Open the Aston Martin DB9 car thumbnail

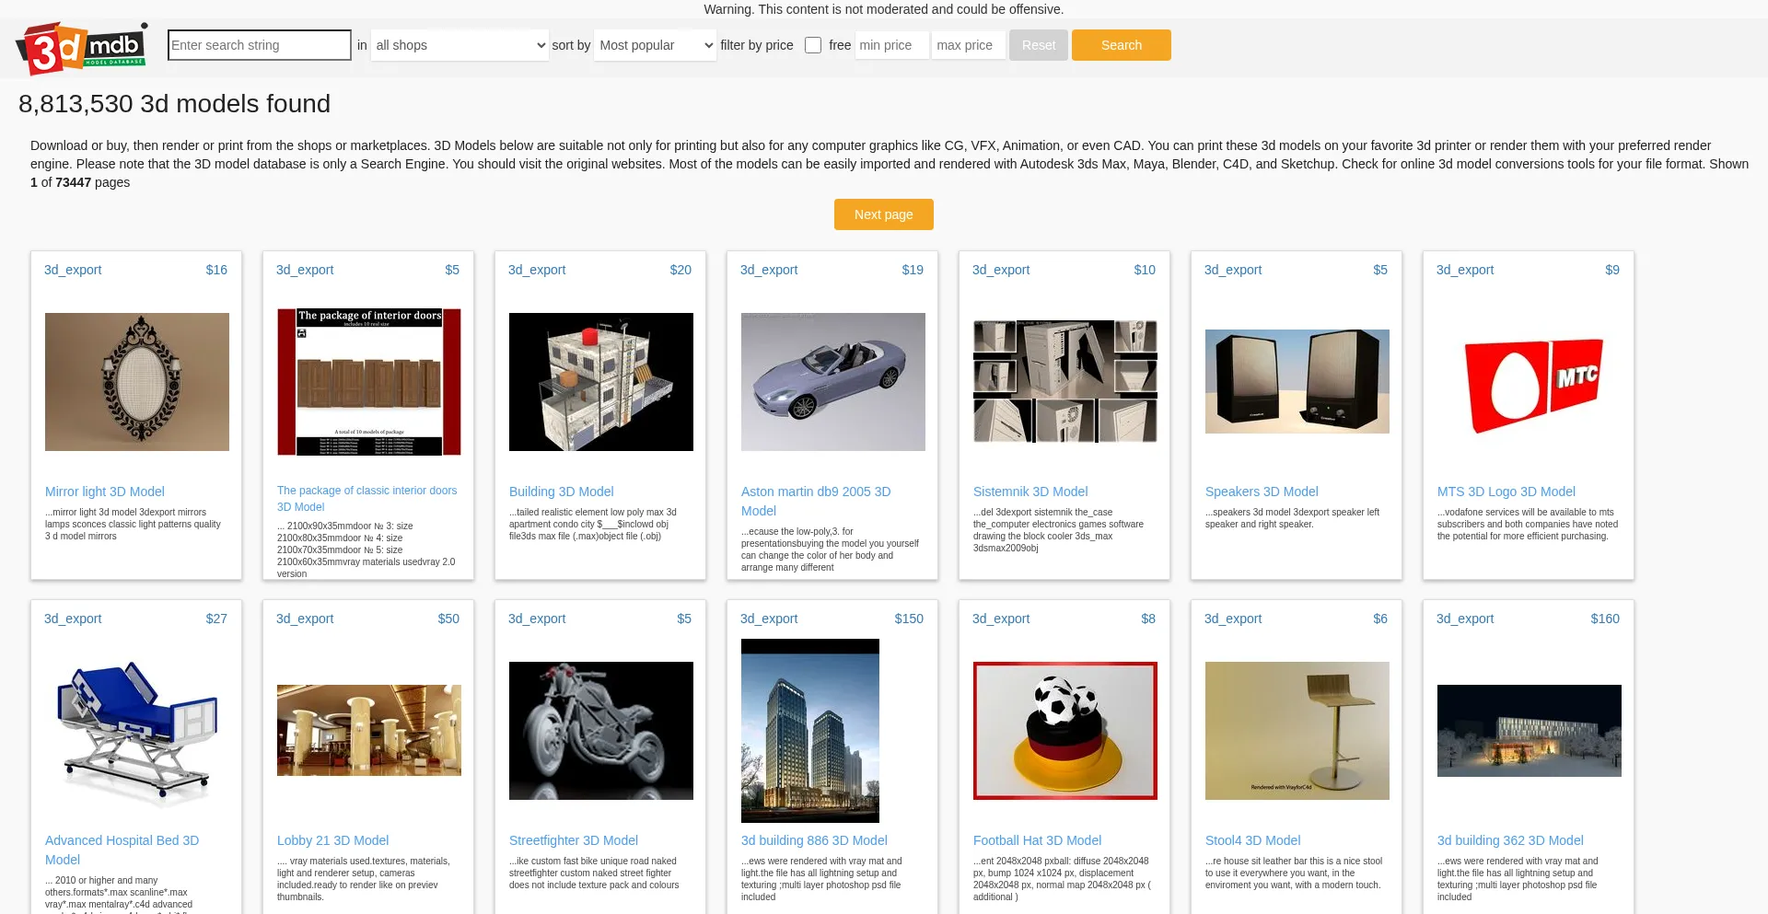(833, 382)
